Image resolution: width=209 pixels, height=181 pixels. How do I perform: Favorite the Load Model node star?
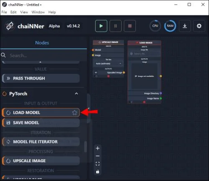[74, 113]
